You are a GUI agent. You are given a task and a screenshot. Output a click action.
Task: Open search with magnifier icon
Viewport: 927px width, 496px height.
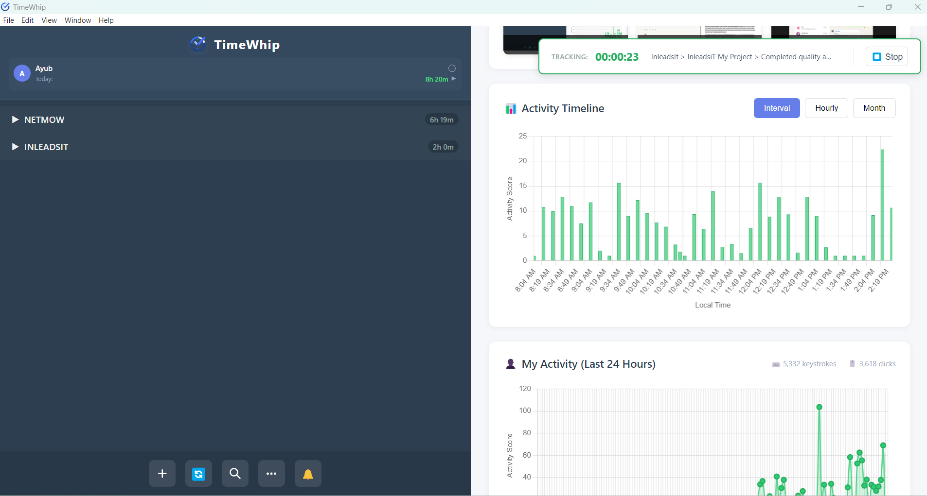(235, 473)
